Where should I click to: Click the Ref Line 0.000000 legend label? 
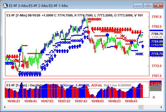tap(117, 85)
